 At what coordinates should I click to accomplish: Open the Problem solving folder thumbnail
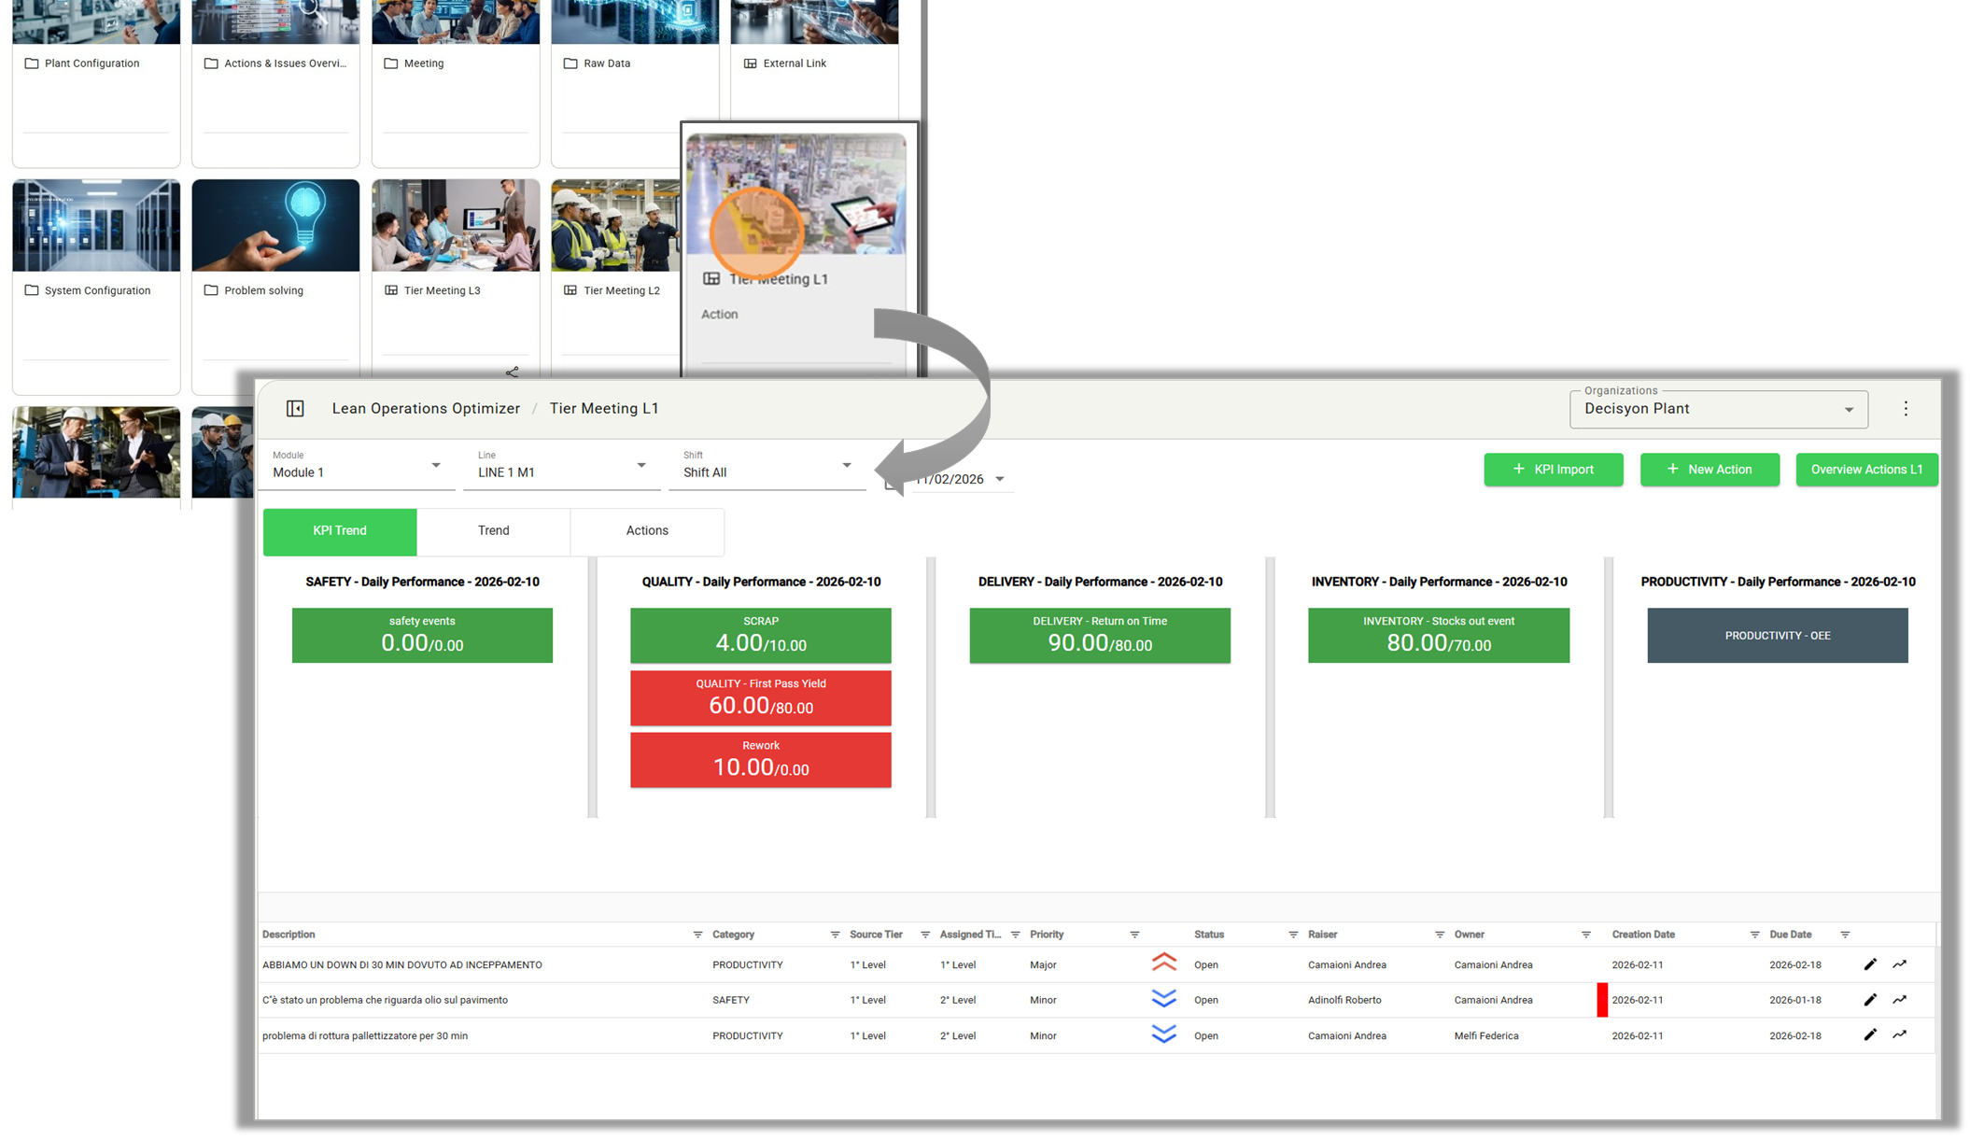(275, 226)
